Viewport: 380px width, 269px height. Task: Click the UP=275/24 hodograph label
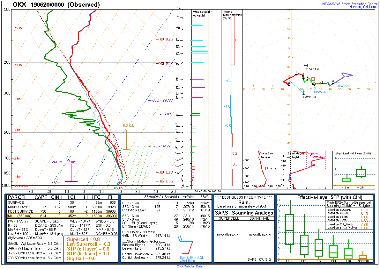(321, 92)
